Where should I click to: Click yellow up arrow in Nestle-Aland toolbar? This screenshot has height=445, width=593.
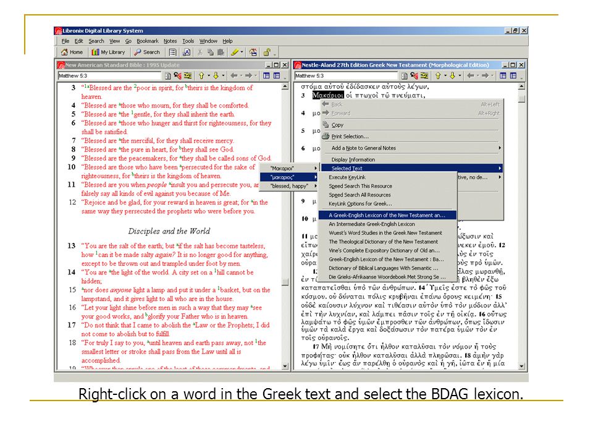click(x=438, y=75)
